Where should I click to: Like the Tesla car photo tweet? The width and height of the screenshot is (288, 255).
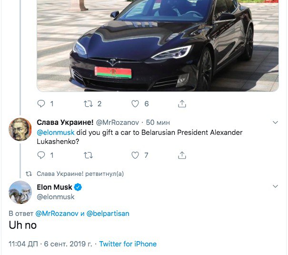click(135, 103)
